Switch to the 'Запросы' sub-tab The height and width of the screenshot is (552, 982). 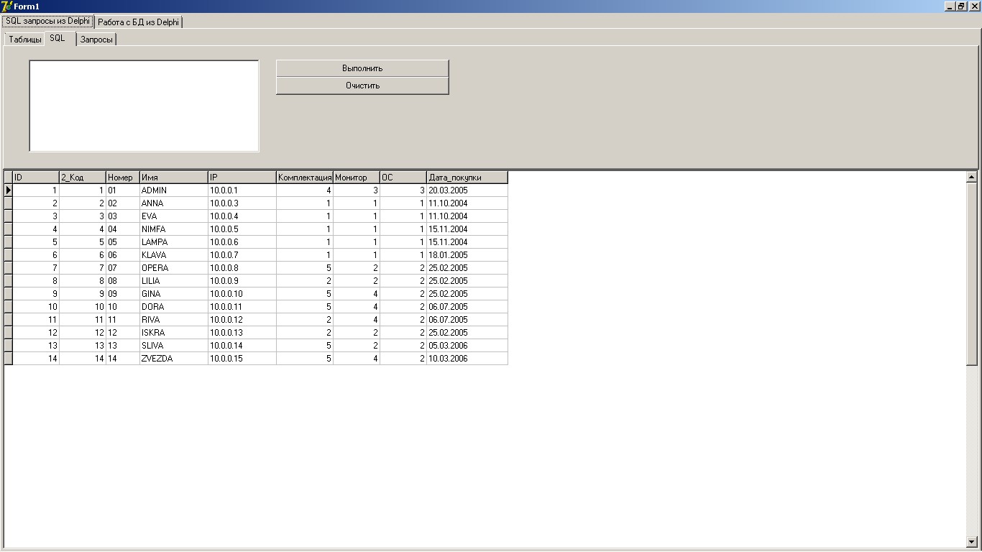tap(96, 40)
